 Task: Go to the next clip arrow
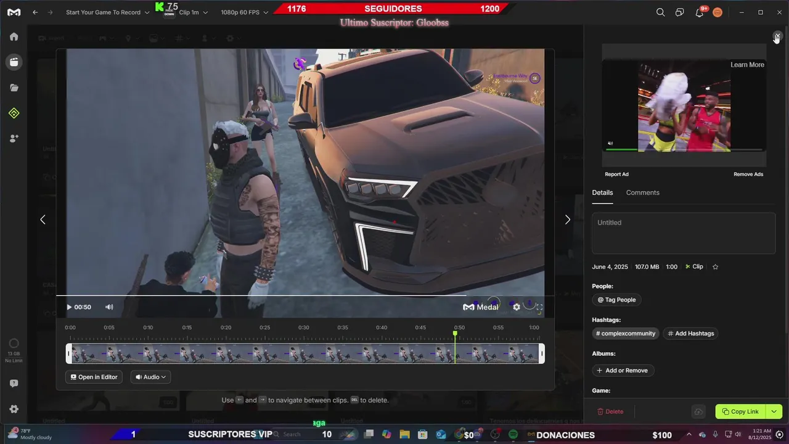click(568, 220)
